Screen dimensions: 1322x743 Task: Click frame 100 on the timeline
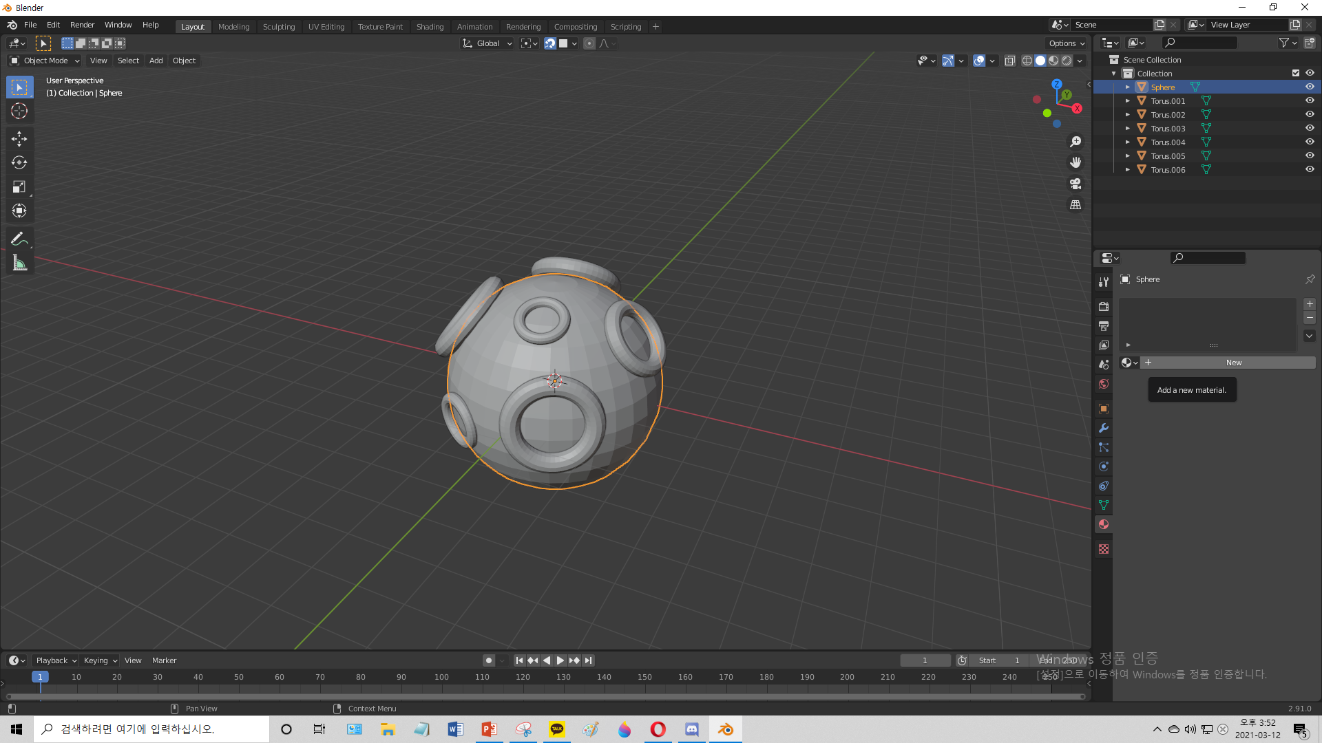coord(441,678)
